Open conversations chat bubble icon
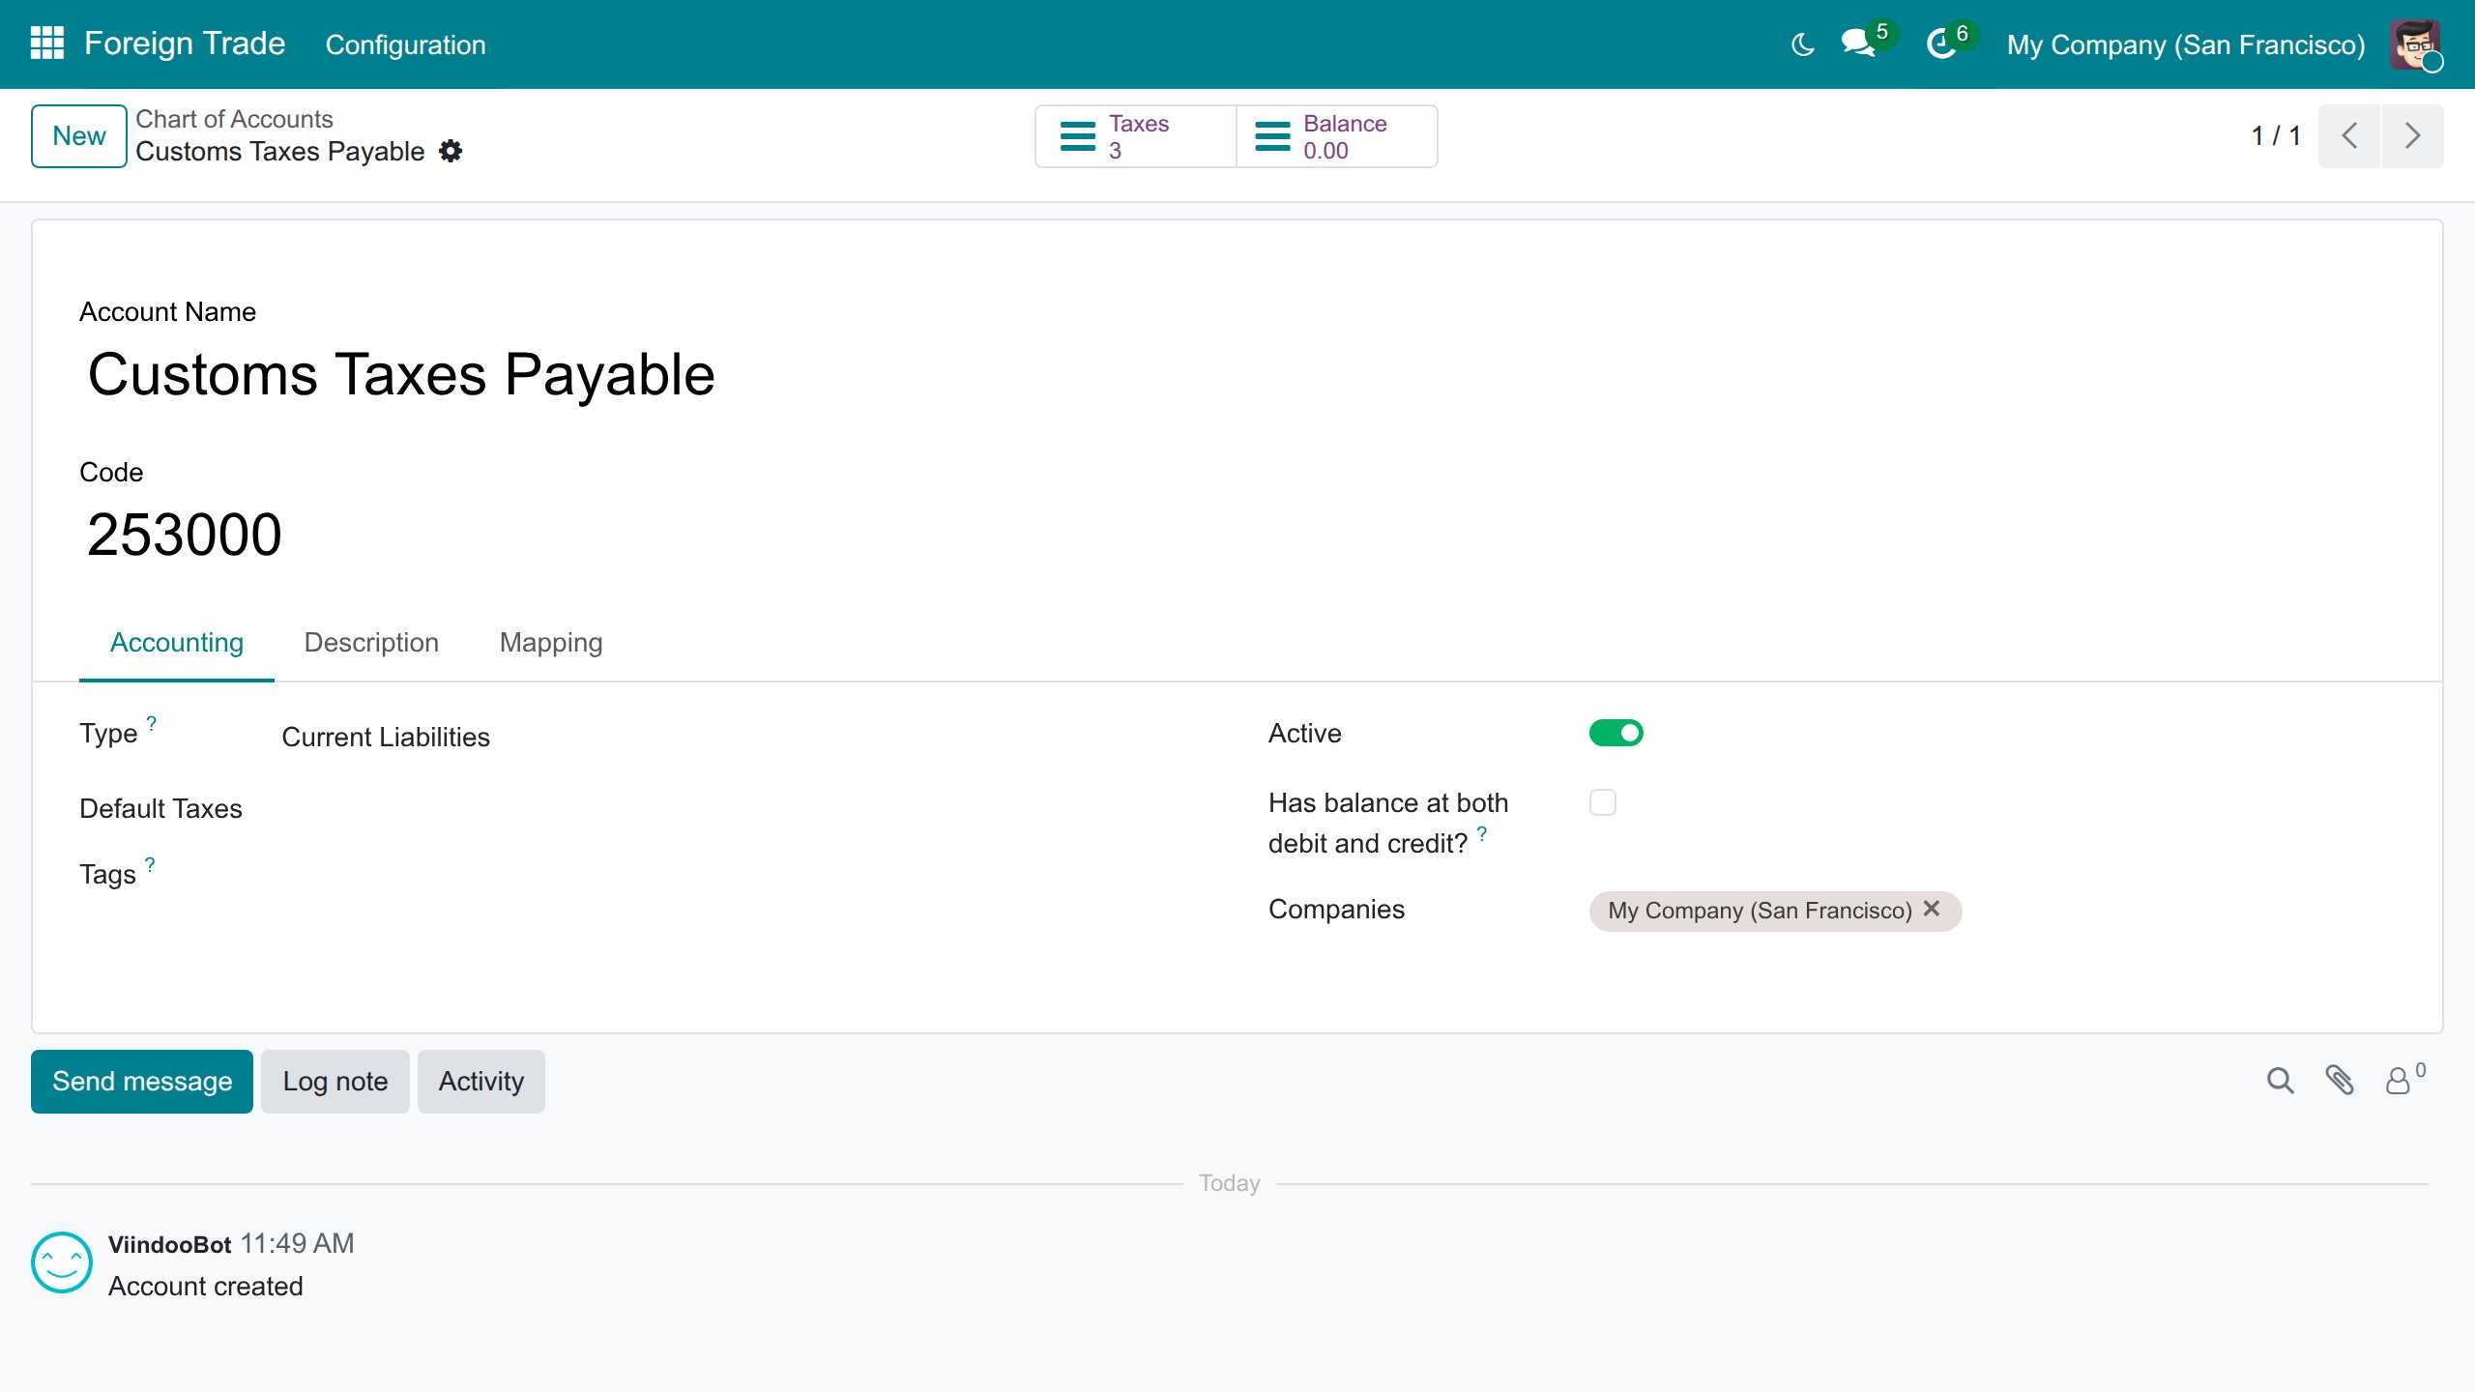The width and height of the screenshot is (2475, 1392). click(x=1858, y=43)
